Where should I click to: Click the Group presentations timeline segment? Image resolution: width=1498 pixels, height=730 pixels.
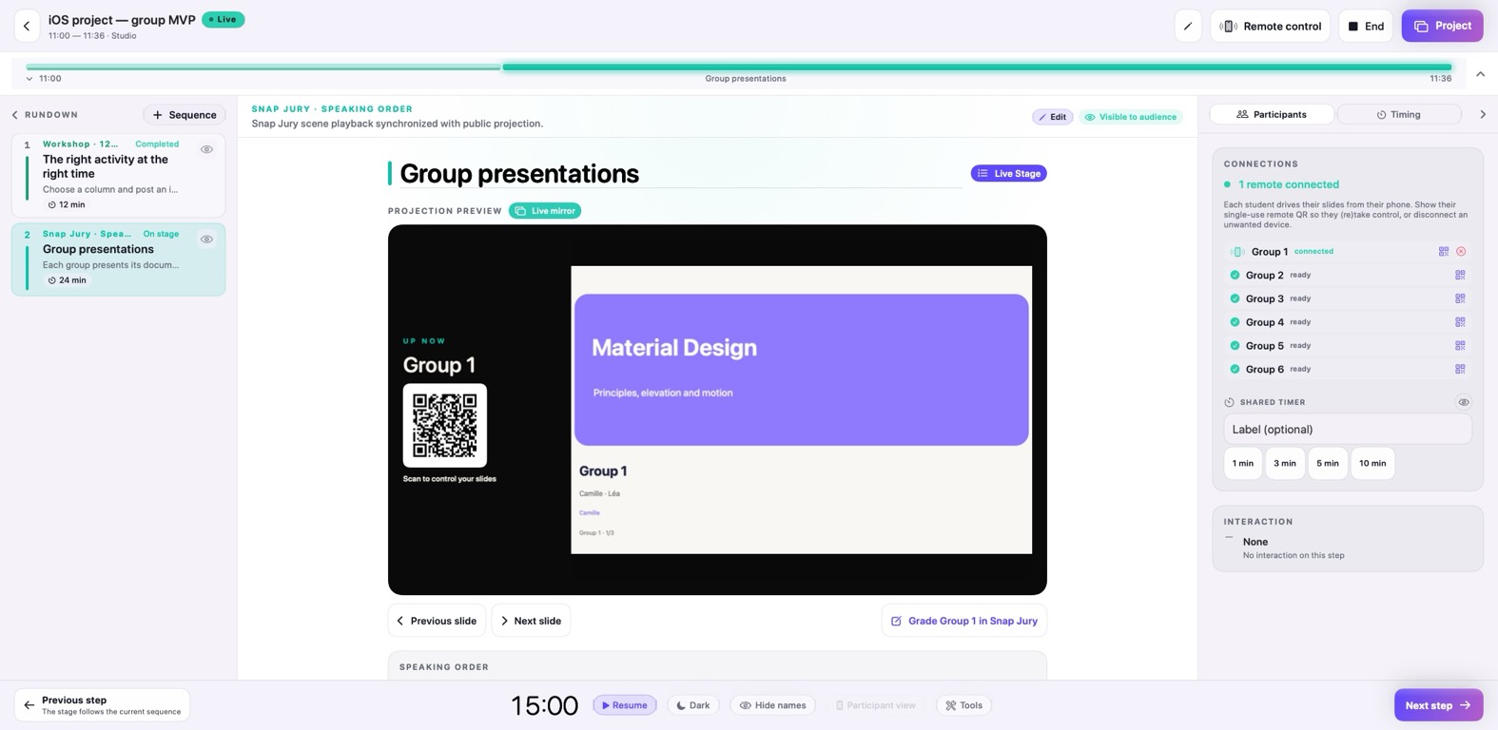978,67
